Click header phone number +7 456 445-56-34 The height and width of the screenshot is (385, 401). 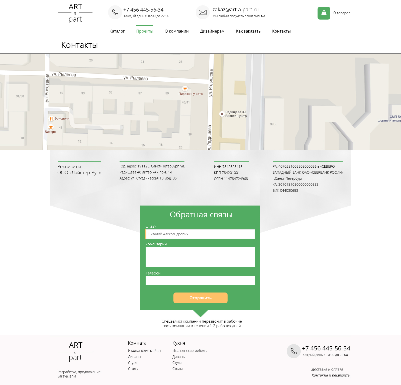pyautogui.click(x=143, y=10)
